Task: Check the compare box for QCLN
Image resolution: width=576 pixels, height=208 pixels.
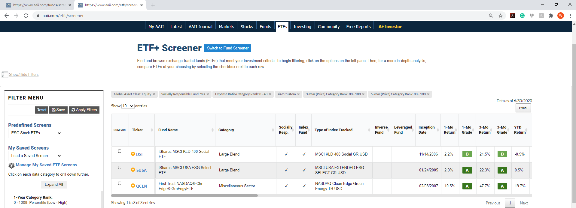Action: [x=120, y=183]
